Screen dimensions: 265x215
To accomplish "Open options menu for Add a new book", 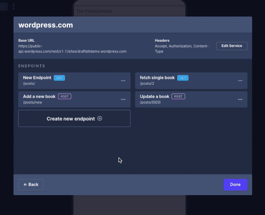I will [x=123, y=100].
